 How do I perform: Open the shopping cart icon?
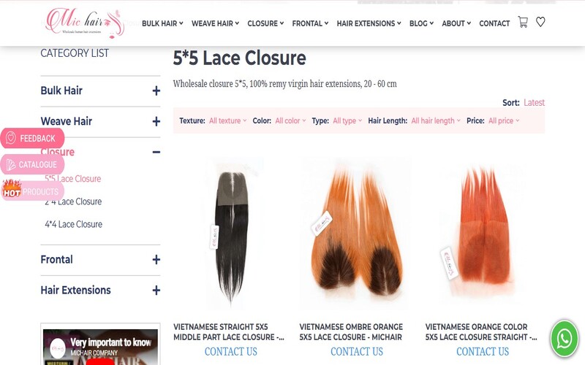(523, 22)
